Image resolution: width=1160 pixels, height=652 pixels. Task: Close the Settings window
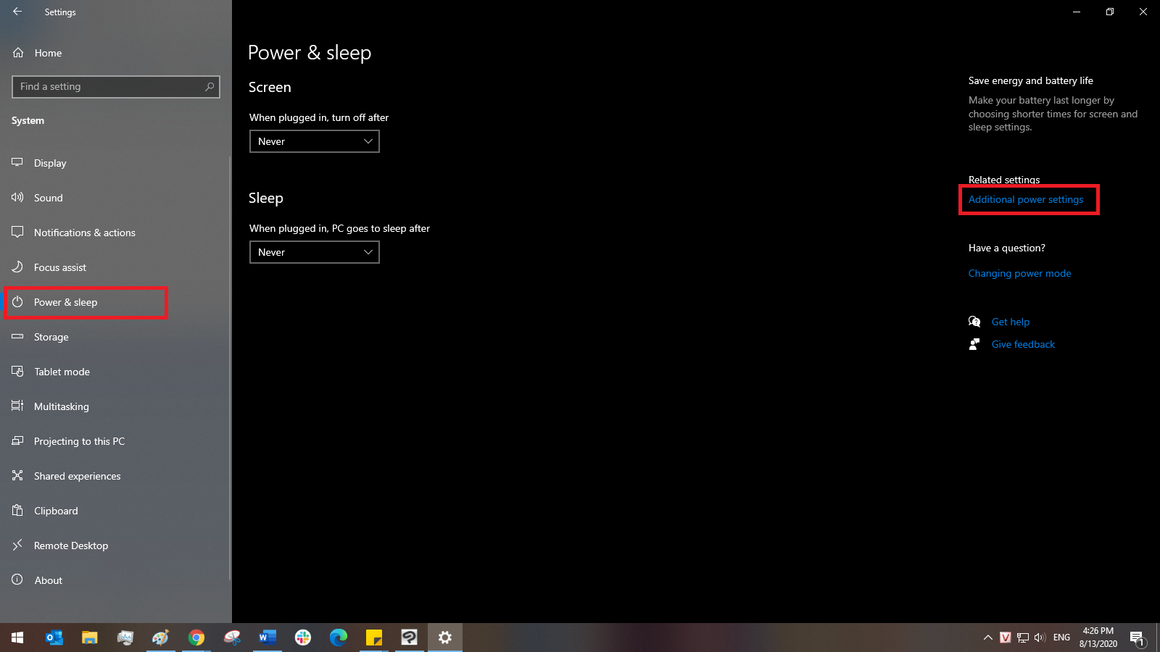point(1143,12)
